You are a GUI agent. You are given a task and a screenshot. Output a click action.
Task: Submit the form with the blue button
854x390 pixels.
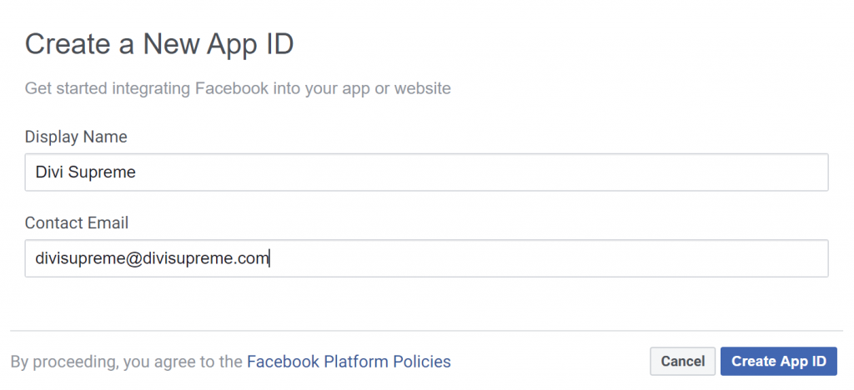778,361
